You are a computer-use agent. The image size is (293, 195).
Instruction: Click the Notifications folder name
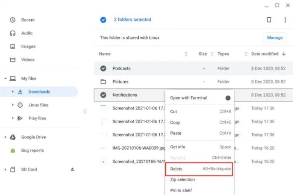[x=125, y=95]
